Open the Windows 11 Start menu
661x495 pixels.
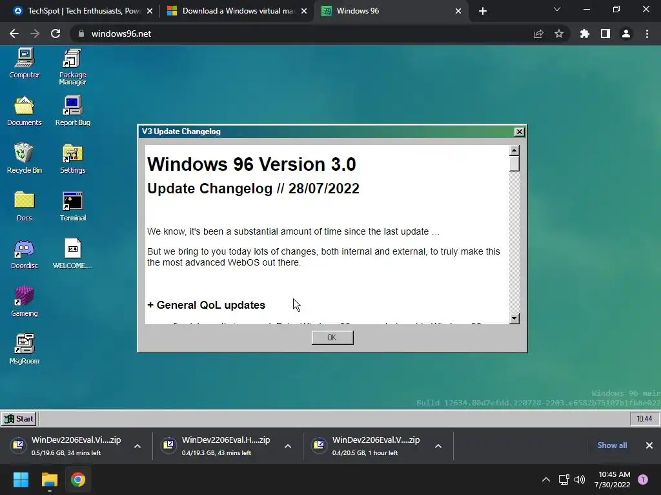pos(21,480)
